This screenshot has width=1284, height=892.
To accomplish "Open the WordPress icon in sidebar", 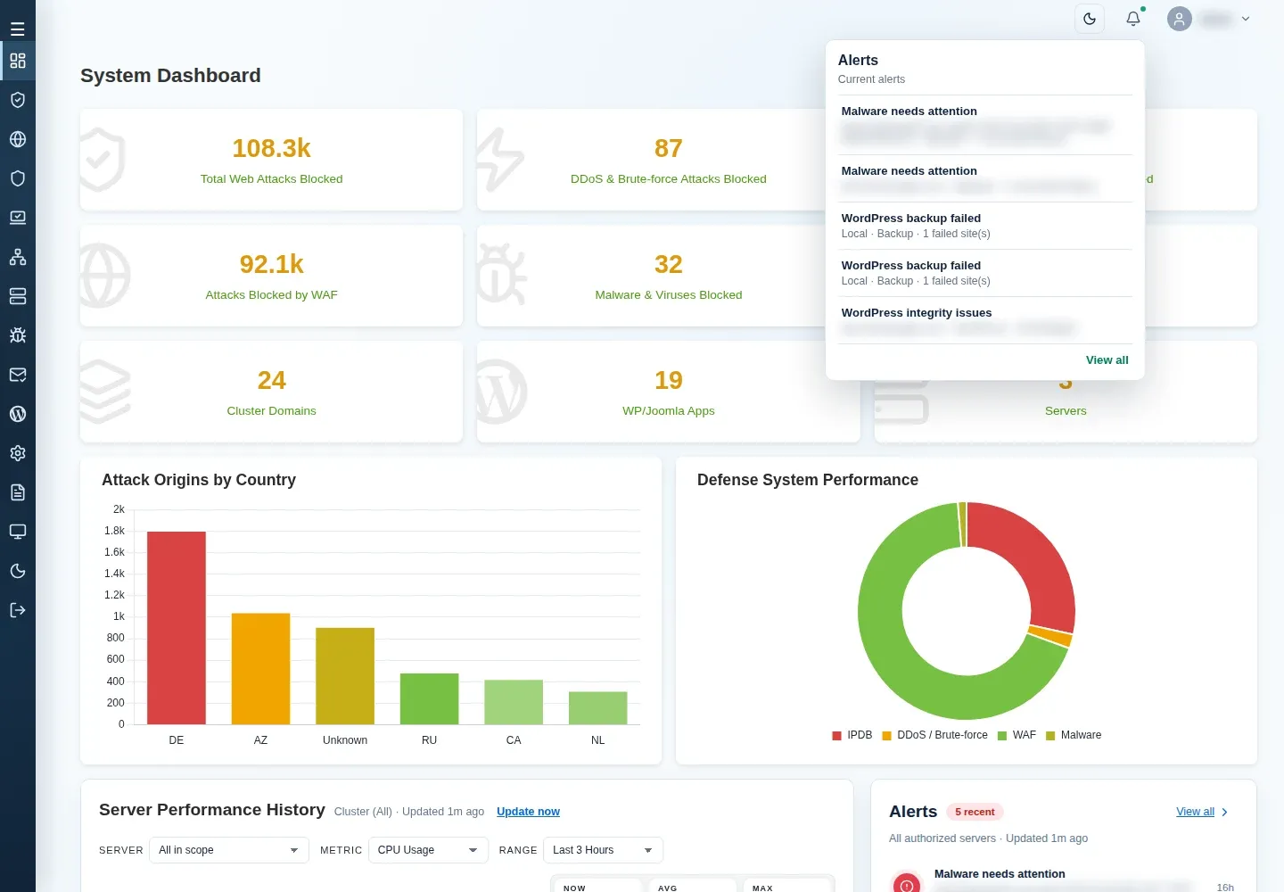I will (17, 414).
